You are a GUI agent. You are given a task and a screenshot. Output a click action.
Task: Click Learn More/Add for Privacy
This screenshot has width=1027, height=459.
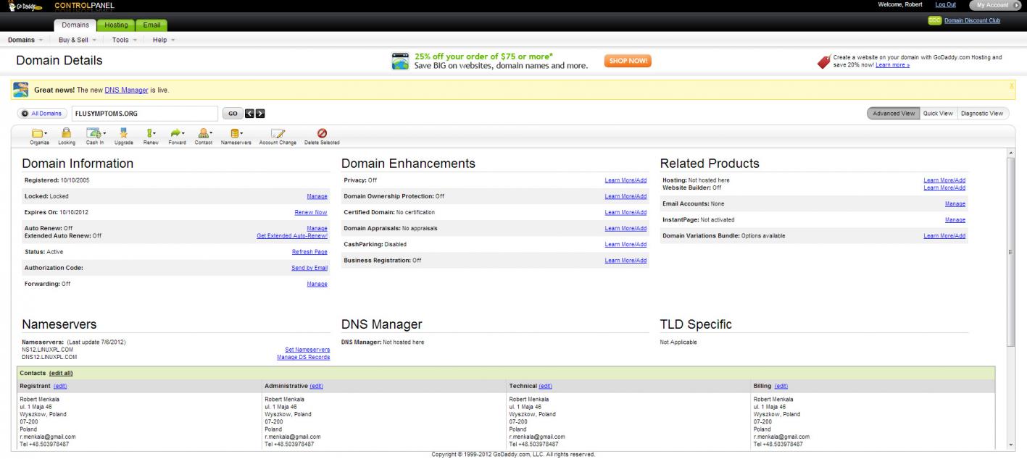click(x=625, y=180)
